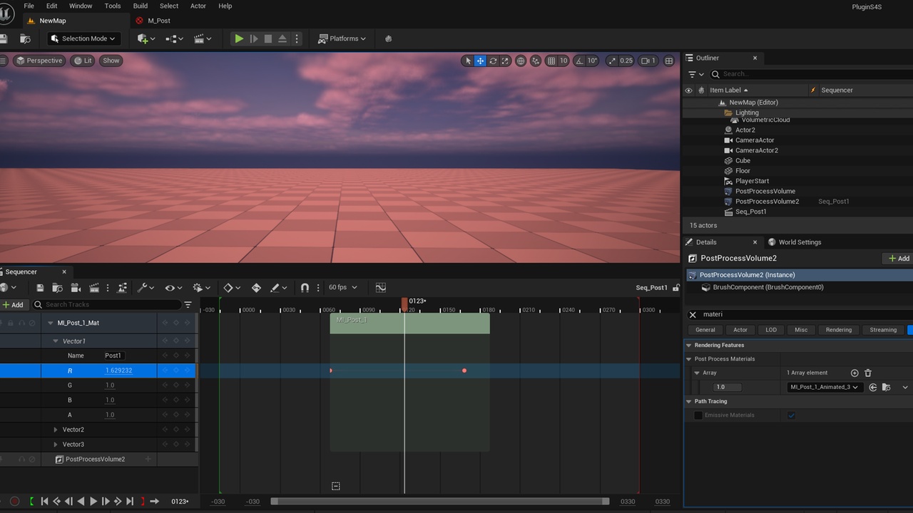Screen dimensions: 913x513
Task: Click the R channel value 1.629232 field
Action: click(x=119, y=370)
